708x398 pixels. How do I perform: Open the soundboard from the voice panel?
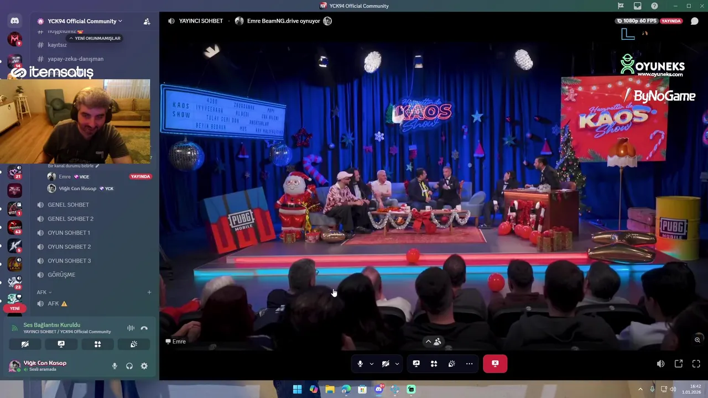point(133,344)
